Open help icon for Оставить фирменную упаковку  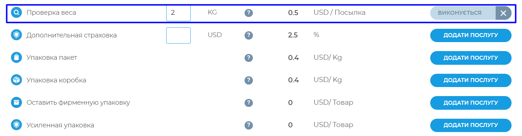click(x=248, y=103)
